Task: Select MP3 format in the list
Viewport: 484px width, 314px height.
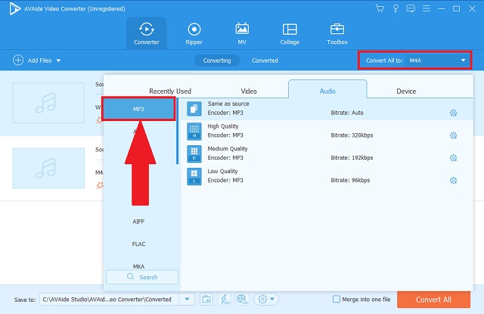Action: (138, 109)
